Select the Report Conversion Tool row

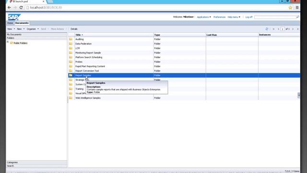tap(184, 71)
